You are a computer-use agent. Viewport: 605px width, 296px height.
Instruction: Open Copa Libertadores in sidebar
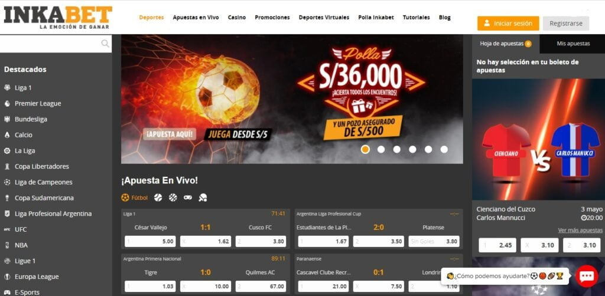coord(42,167)
